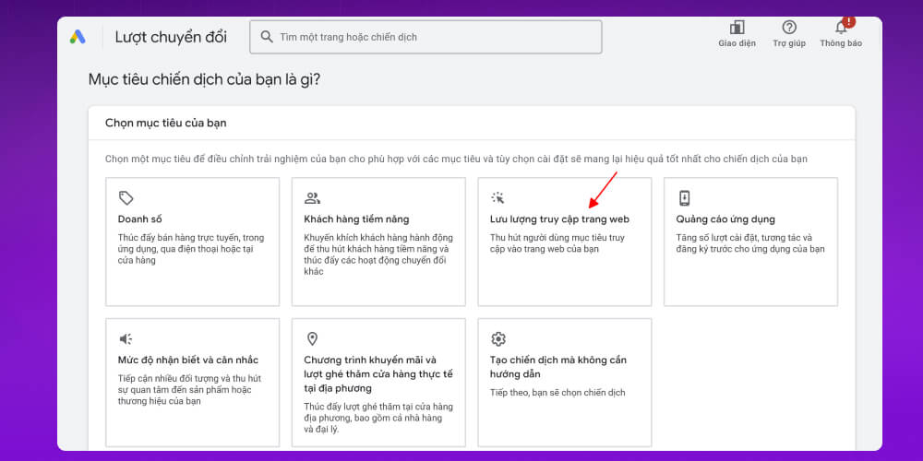Click the Khách hàng tiềm năng people icon
The width and height of the screenshot is (923, 461).
click(312, 197)
